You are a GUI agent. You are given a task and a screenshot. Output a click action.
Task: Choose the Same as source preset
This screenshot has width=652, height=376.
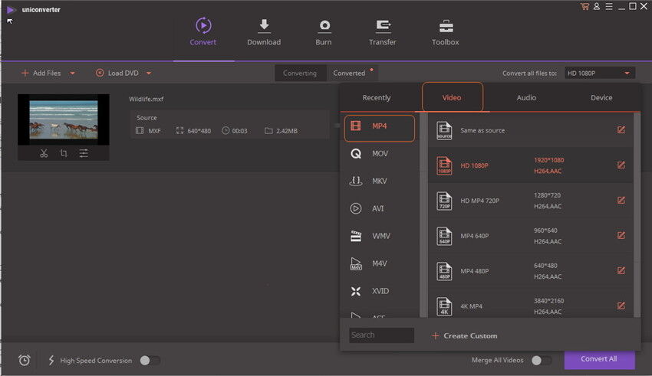pyautogui.click(x=530, y=130)
